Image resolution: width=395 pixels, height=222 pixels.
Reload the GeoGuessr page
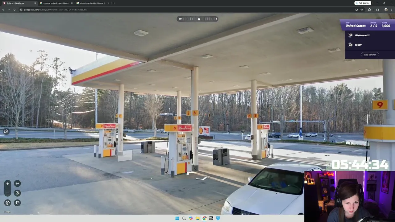pos(15,10)
